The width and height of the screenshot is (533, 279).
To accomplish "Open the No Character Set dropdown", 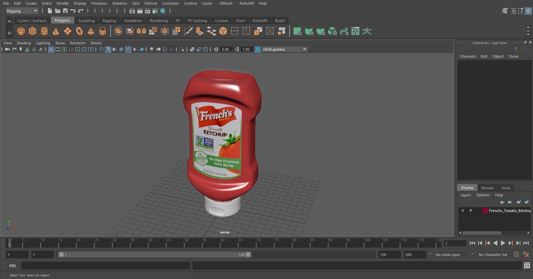I will point(493,255).
